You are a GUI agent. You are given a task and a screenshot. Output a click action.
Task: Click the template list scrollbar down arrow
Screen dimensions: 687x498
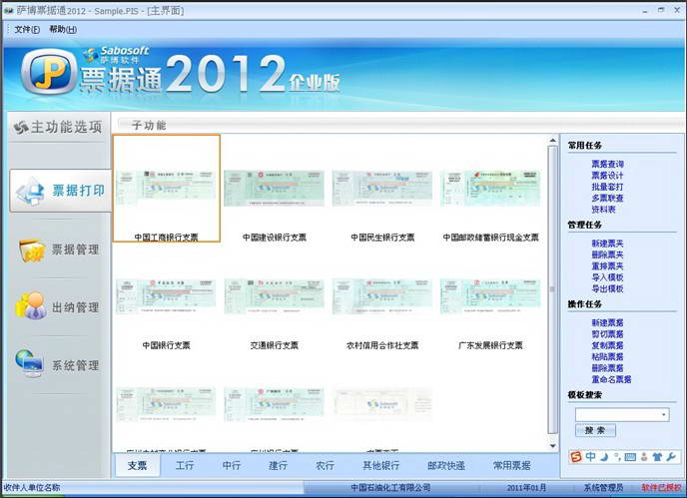pyautogui.click(x=553, y=446)
